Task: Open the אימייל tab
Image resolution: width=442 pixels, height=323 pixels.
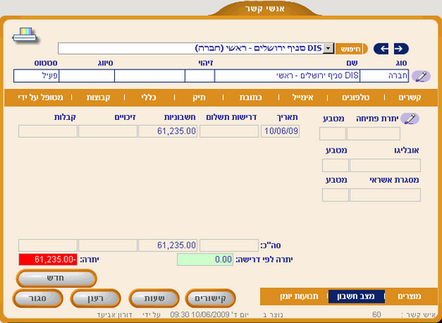Action: [303, 97]
